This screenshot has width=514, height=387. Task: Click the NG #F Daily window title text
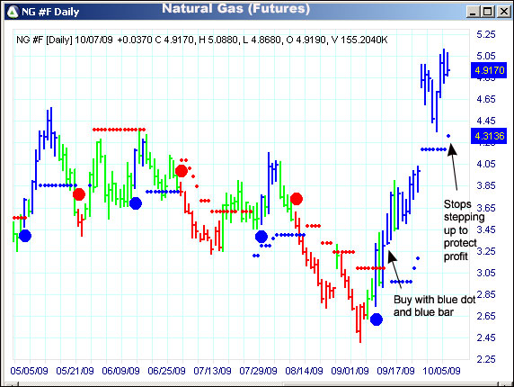click(50, 12)
